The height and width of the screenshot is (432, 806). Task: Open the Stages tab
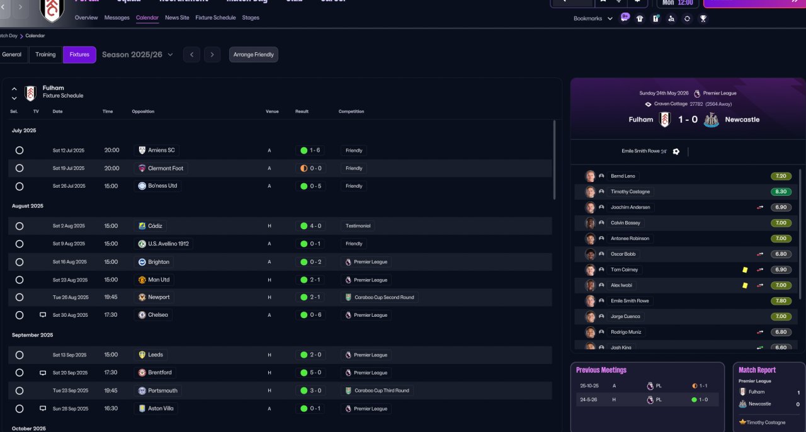click(x=251, y=18)
